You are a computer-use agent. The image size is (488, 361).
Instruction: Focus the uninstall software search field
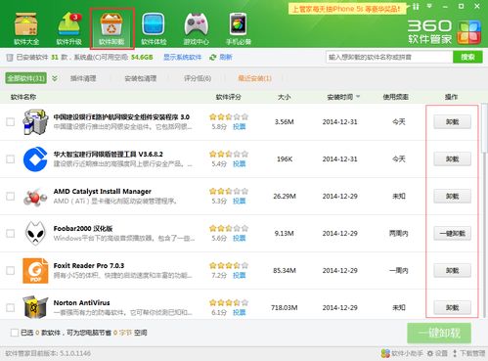(x=389, y=58)
